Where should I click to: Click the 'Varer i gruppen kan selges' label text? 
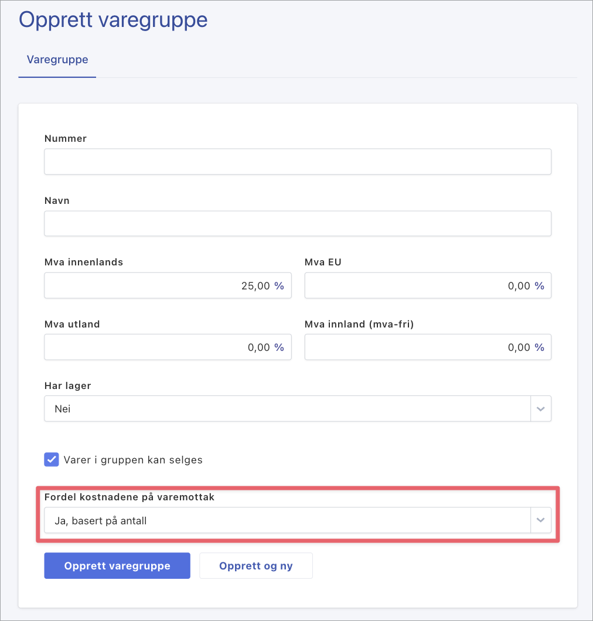(133, 460)
